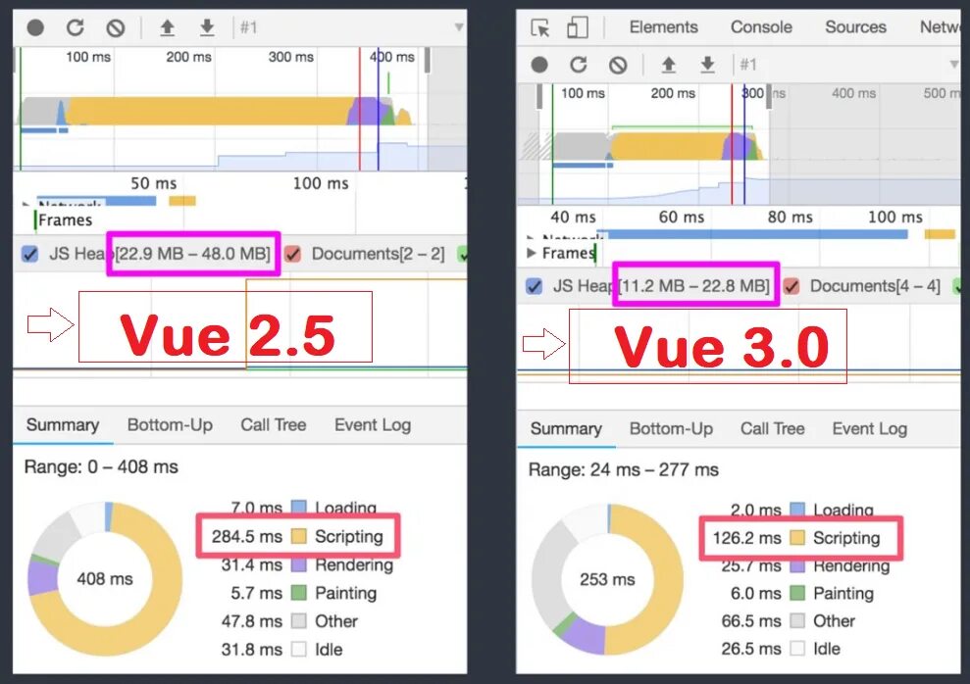Click the 50 ms ruler mark in the Vue 2.5 panel
The width and height of the screenshot is (970, 684).
153,183
